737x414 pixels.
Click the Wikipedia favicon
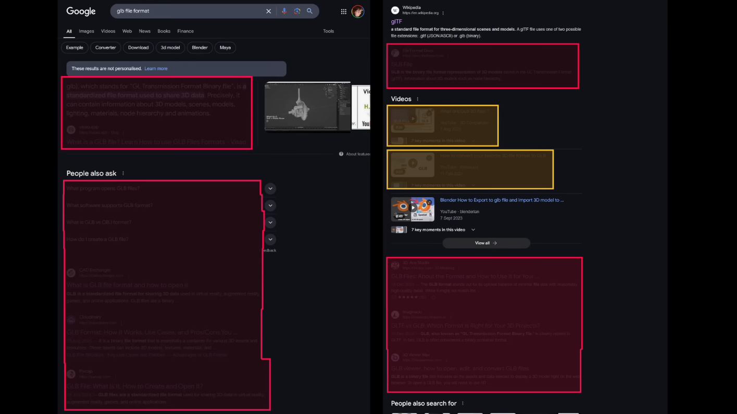pyautogui.click(x=395, y=10)
